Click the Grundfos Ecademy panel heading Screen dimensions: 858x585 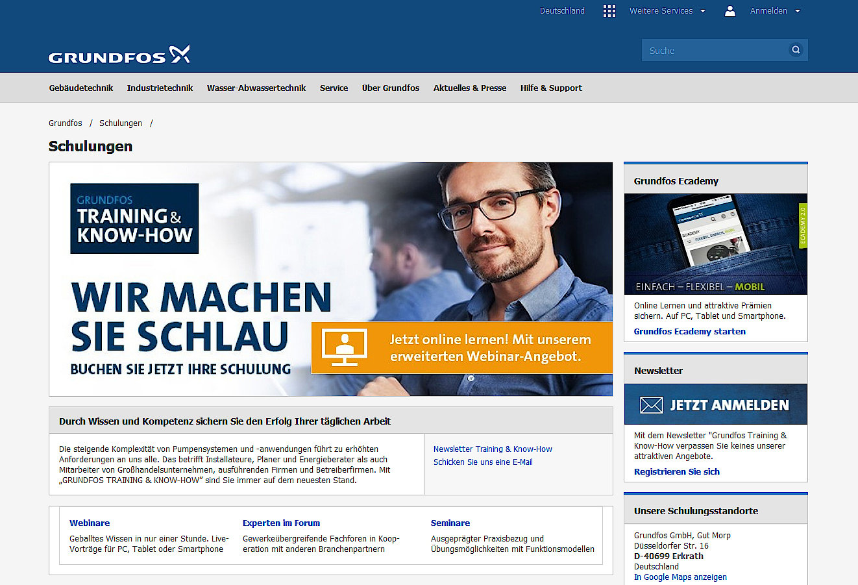676,181
